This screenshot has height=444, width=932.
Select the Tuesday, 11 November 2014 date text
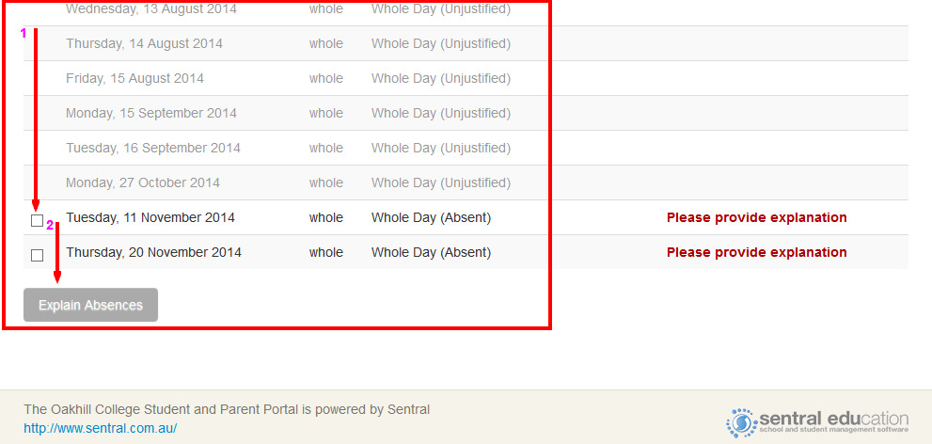150,218
